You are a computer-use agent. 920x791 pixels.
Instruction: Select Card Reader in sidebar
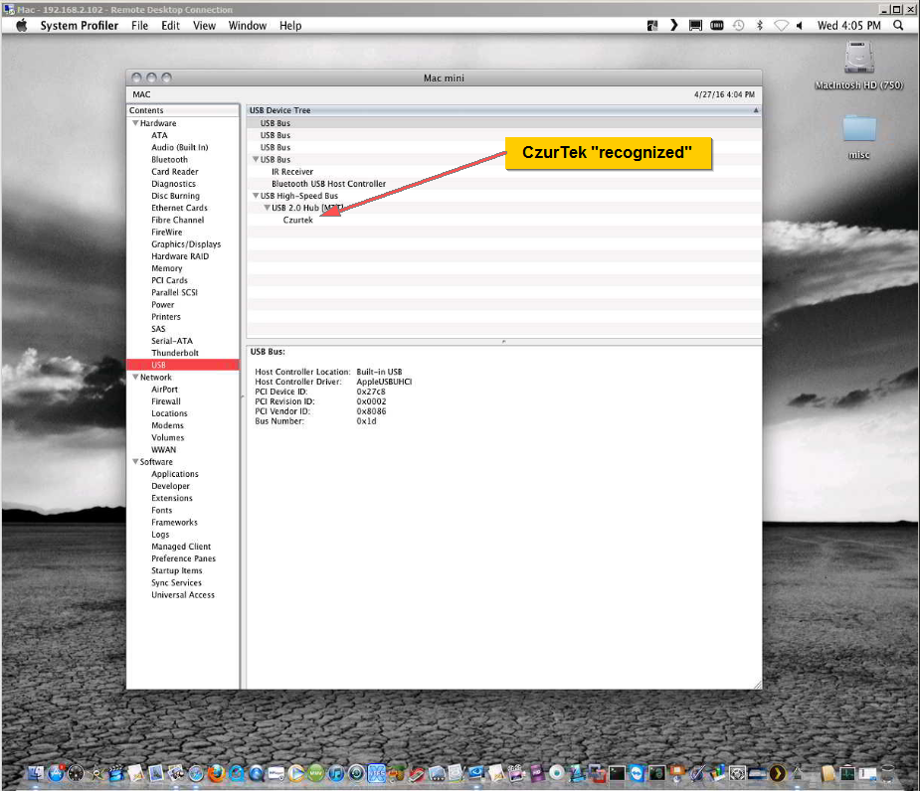[175, 172]
